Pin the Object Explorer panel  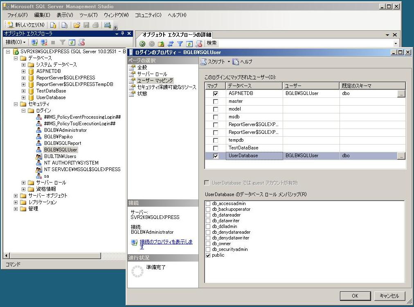pos(122,34)
